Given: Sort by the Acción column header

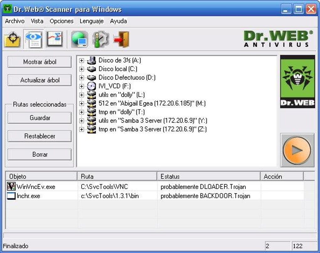Looking at the screenshot, I should coord(282,176).
